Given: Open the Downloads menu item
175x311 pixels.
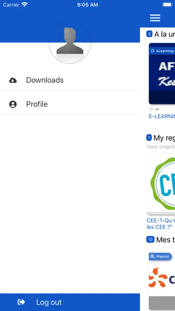Looking at the screenshot, I should [x=70, y=80].
